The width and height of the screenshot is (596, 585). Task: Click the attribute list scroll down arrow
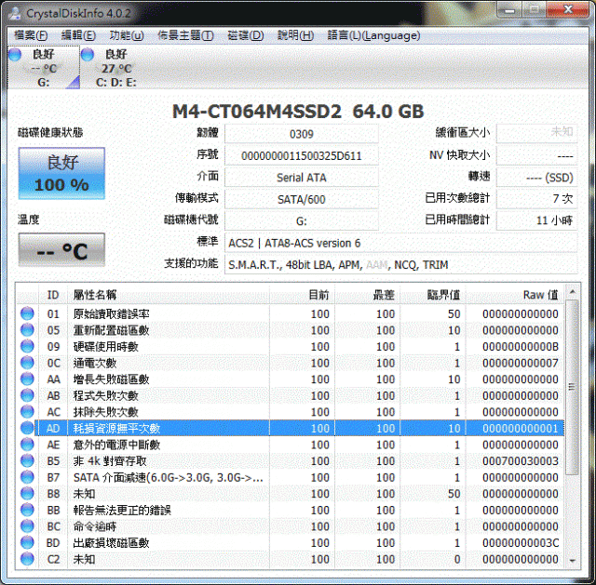572,560
